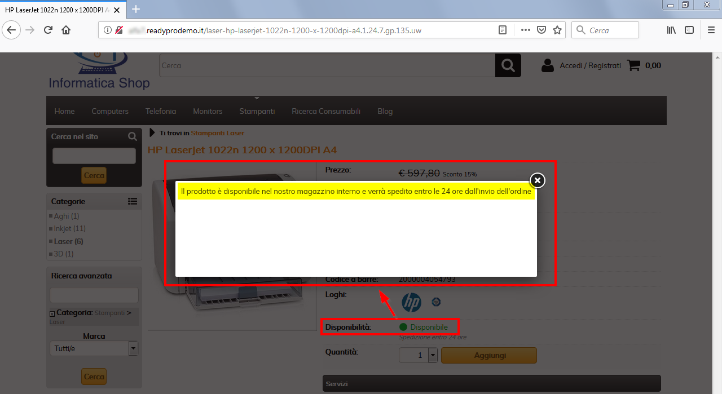Open the Marca Tutti/e dropdown
The width and height of the screenshot is (722, 394).
pos(94,348)
